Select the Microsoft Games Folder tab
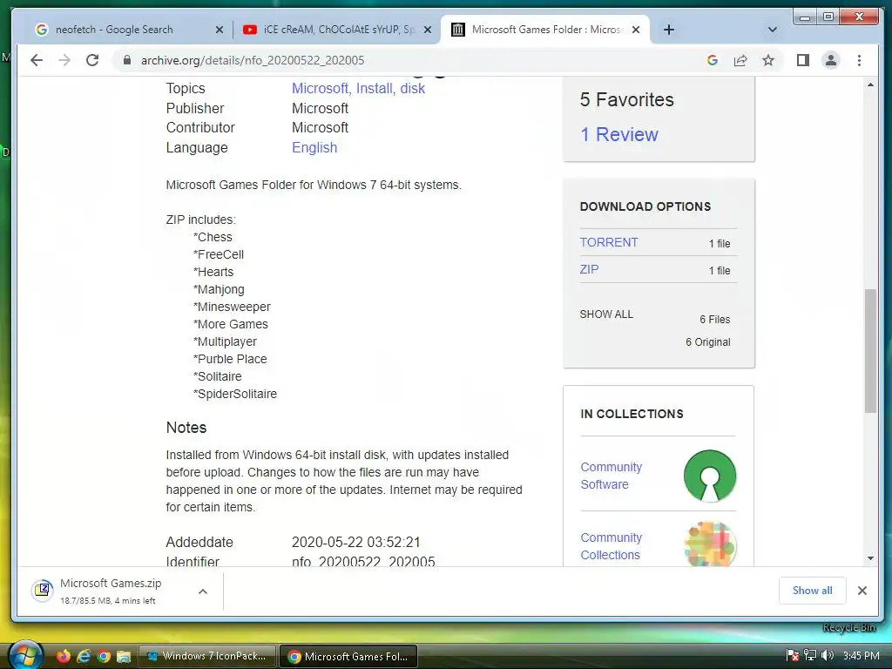The width and height of the screenshot is (892, 669). point(545,30)
